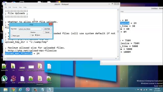Click Cancel in the Find dialog
Image resolution: width=163 pixels, height=92 pixels.
(47, 32)
